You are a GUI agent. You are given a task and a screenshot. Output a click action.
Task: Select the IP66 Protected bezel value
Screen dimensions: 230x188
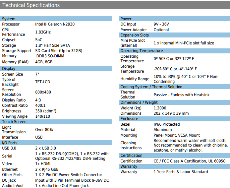(x=167, y=124)
